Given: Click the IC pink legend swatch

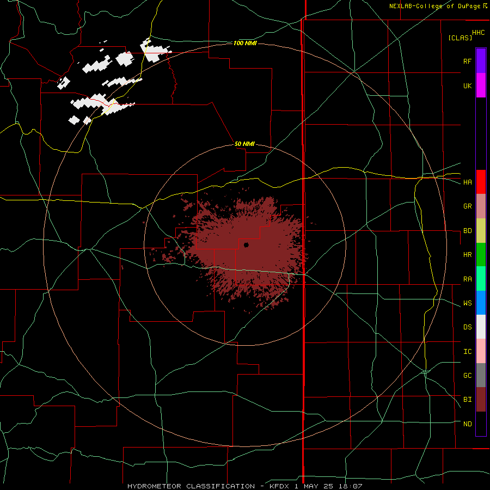Looking at the screenshot, I should coord(481,351).
